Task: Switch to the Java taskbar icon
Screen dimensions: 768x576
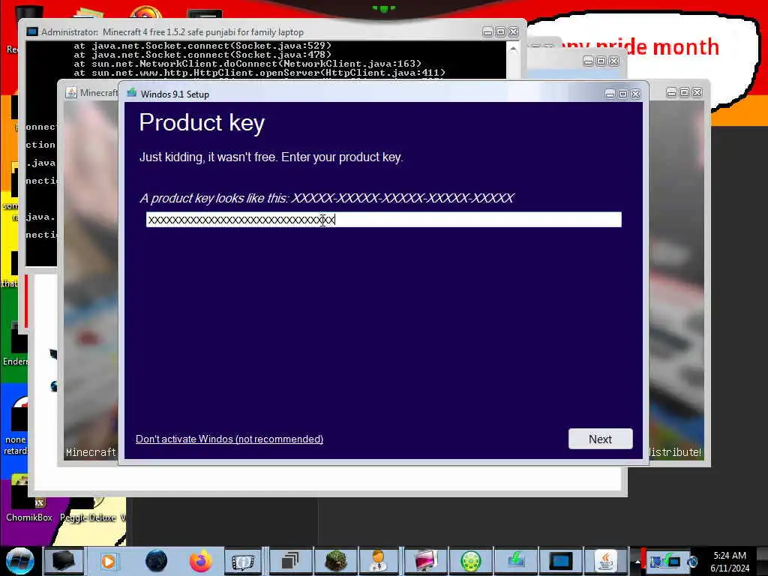Action: point(606,561)
